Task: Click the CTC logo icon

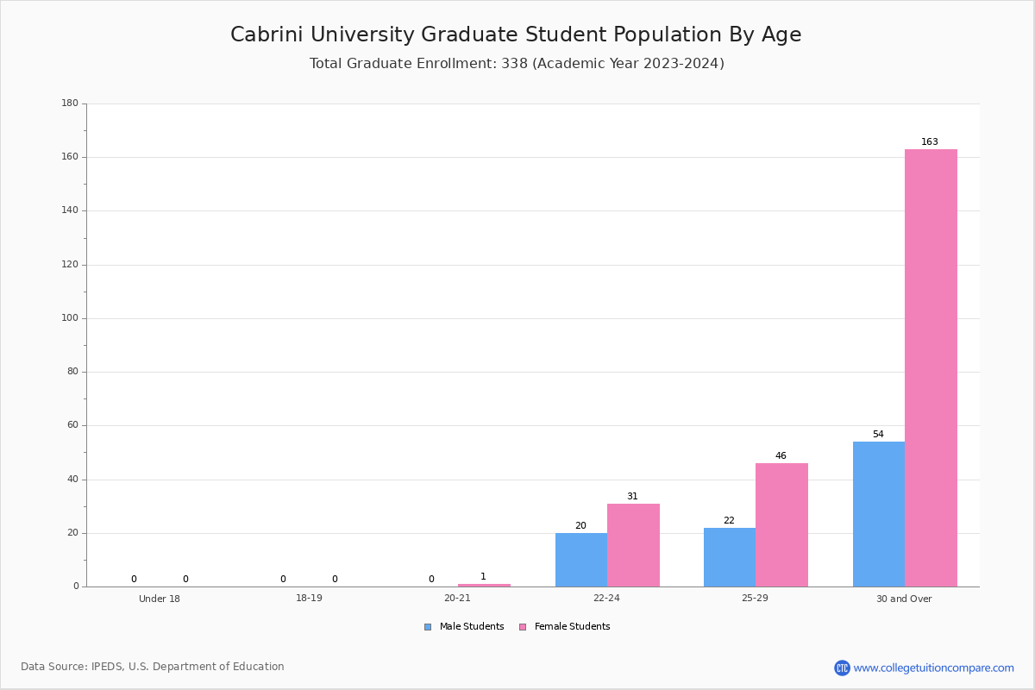Action: click(842, 668)
